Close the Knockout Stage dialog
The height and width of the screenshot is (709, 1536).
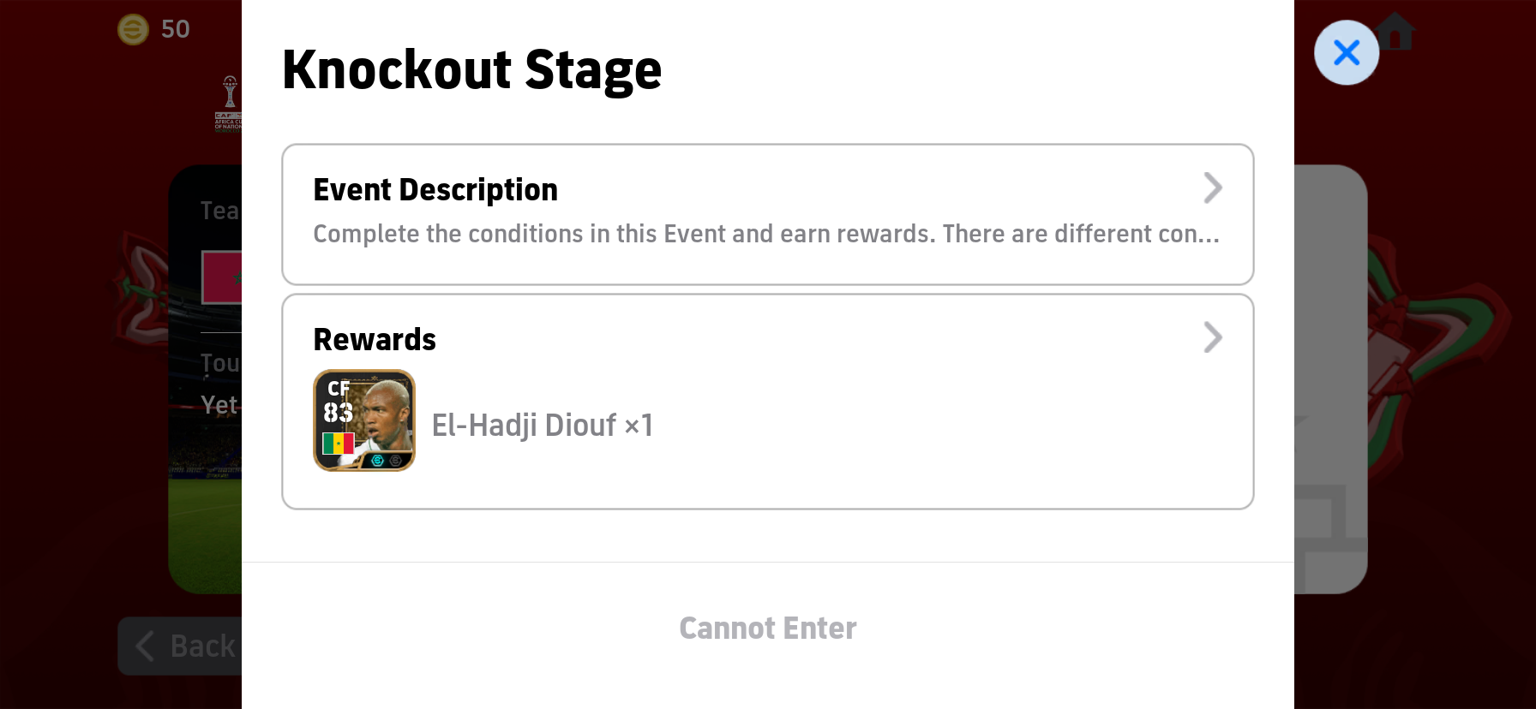tap(1346, 53)
